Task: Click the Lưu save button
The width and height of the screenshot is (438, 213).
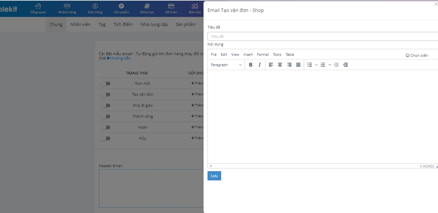Action: point(214,176)
